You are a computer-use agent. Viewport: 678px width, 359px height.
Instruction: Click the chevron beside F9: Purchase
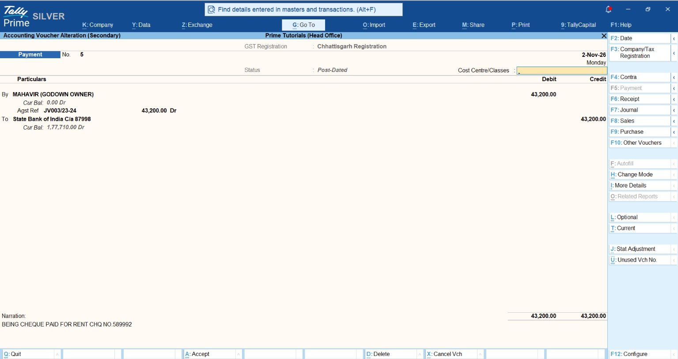pyautogui.click(x=674, y=132)
